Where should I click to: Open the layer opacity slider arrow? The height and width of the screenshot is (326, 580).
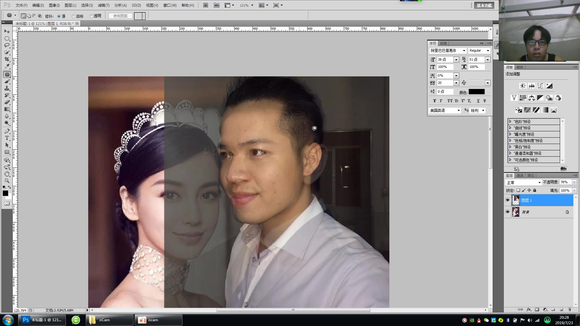click(x=574, y=182)
